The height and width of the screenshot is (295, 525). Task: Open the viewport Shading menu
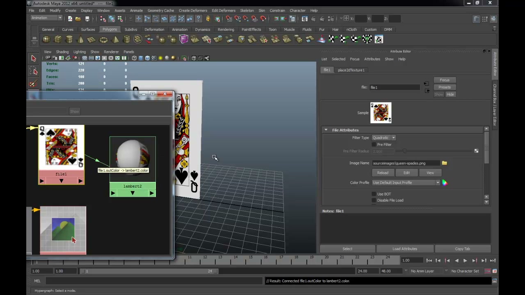coord(62,52)
